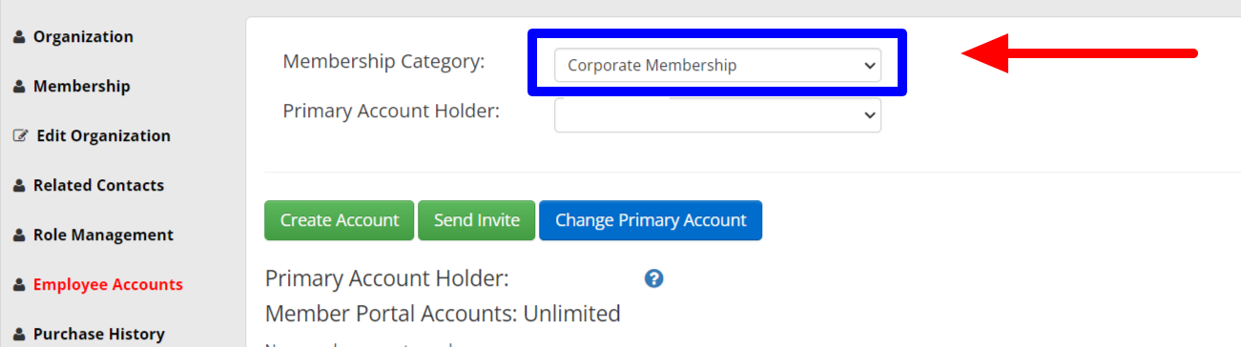
Task: Click the person icon beside Purchase History
Action: tap(19, 335)
